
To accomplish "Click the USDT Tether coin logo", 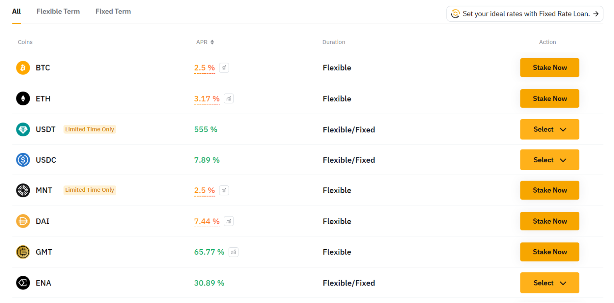I will [23, 129].
